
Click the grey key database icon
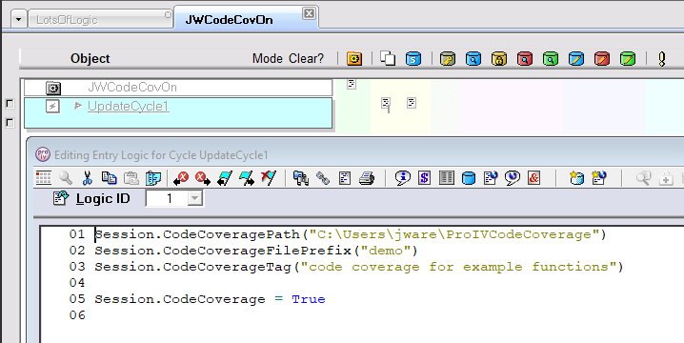click(x=448, y=58)
